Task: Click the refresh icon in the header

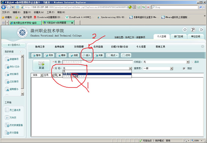Action: point(185,30)
